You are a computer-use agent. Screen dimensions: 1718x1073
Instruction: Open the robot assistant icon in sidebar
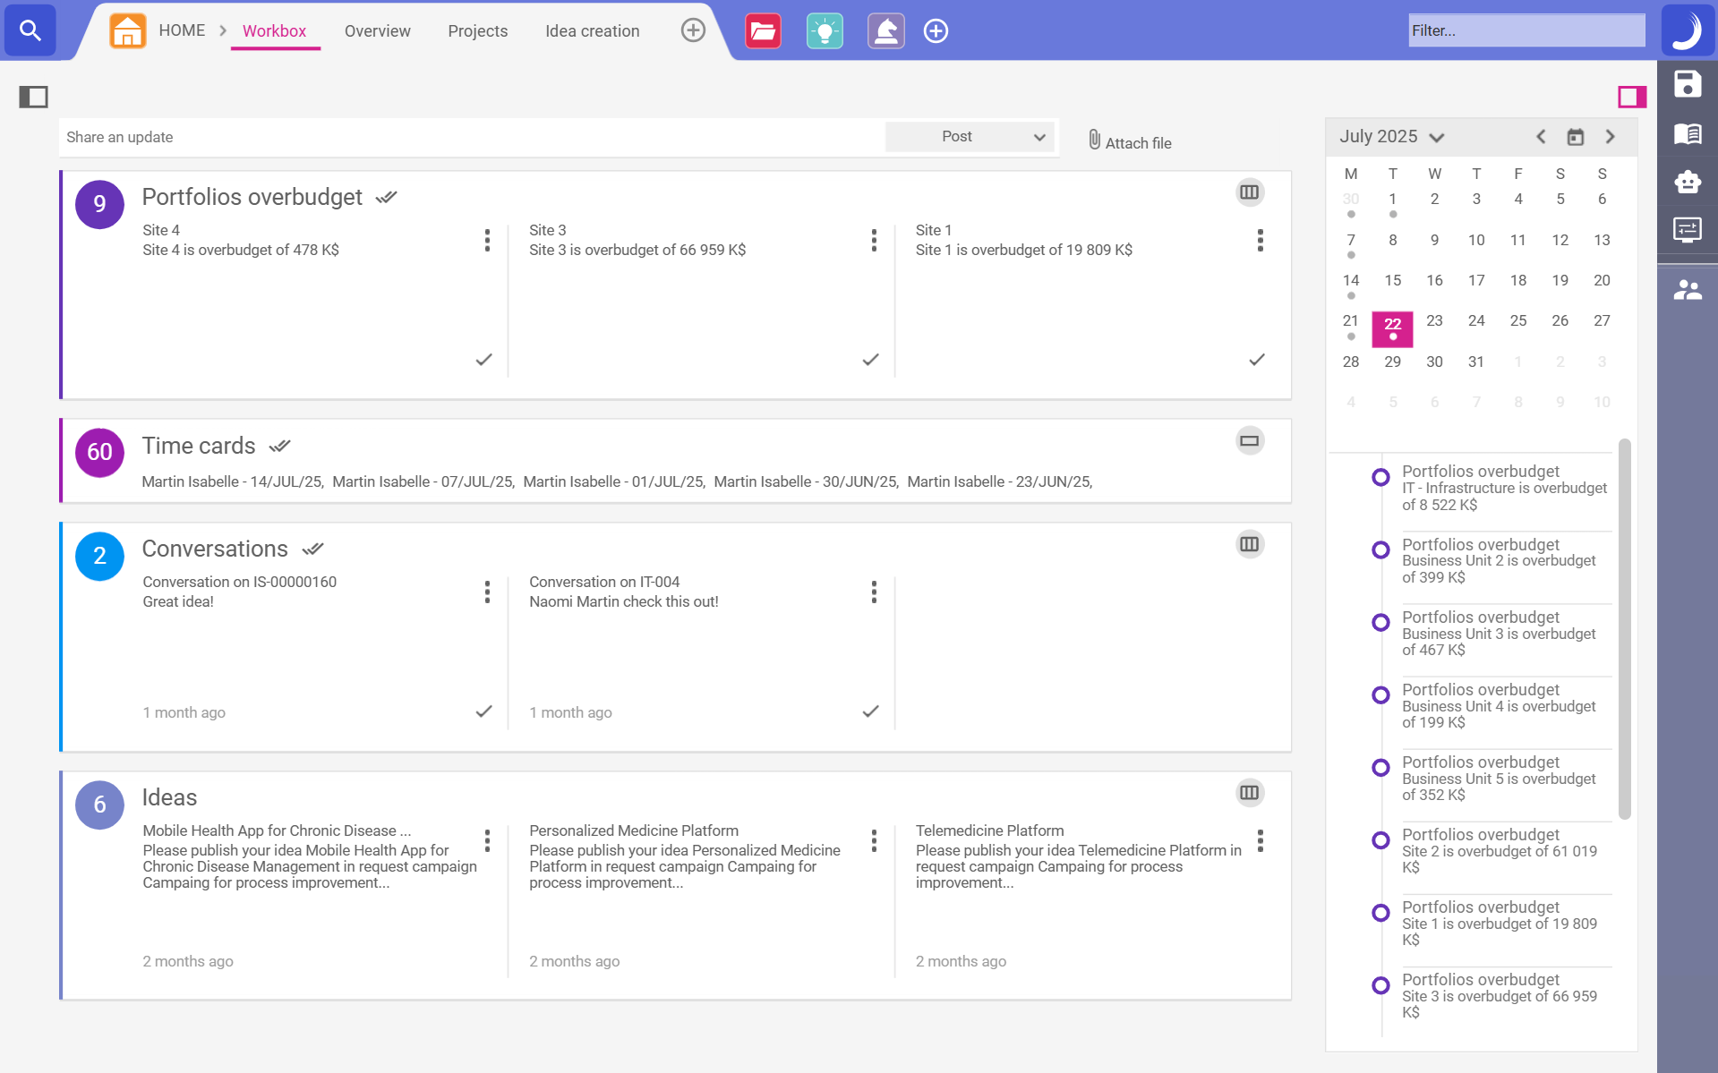tap(1688, 182)
